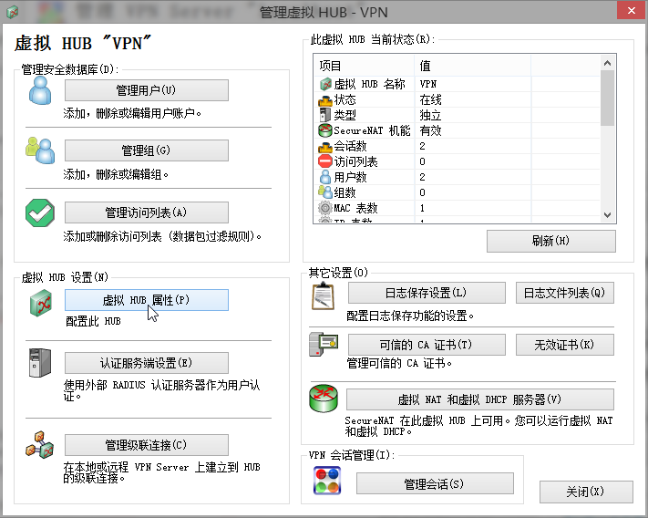The height and width of the screenshot is (518, 648).
Task: Click the 项目 column header
Action: pos(365,66)
